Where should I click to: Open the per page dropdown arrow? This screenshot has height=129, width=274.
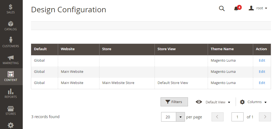tap(180, 117)
